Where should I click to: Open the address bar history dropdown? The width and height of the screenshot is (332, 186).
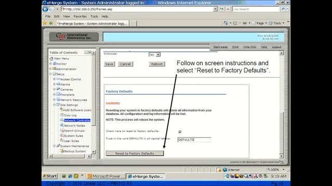click(x=215, y=9)
